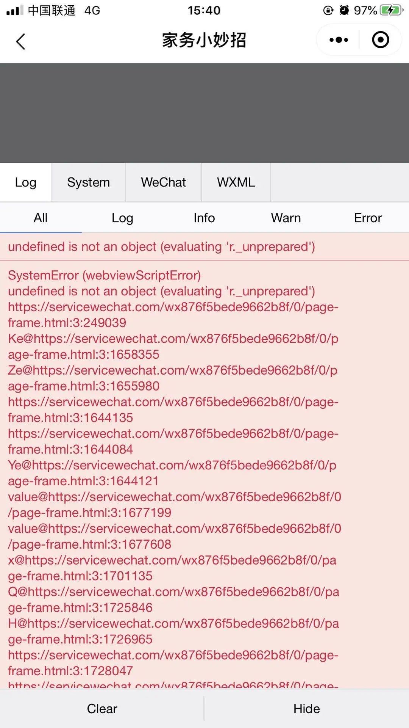The height and width of the screenshot is (728, 409).
Task: Select the Log level filter
Action: (122, 218)
